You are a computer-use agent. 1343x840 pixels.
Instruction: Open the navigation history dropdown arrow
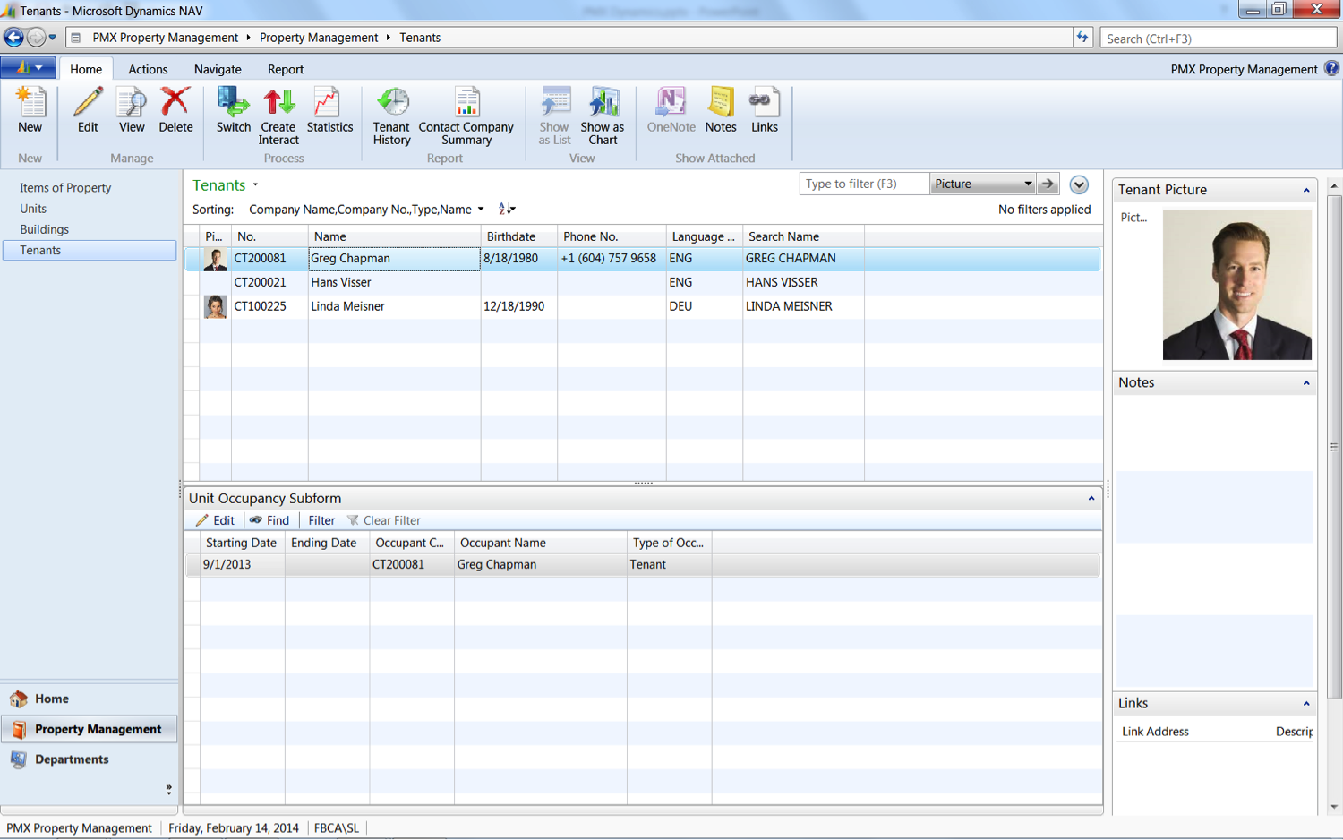(52, 38)
